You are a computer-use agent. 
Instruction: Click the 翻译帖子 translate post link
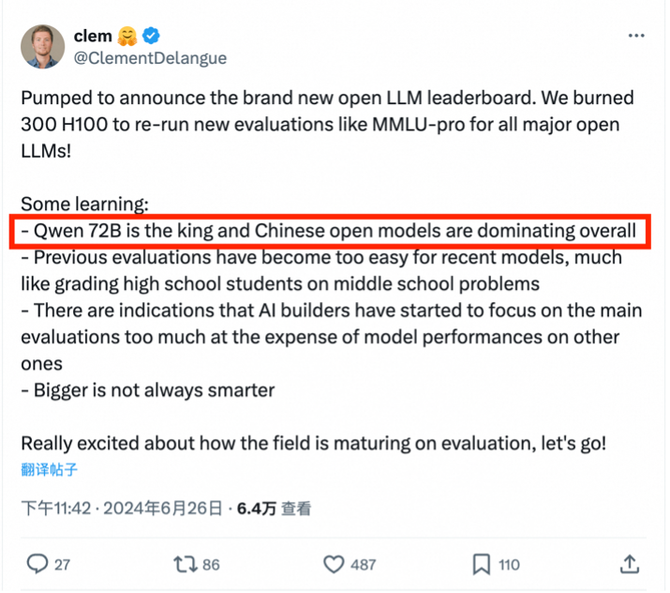point(48,469)
